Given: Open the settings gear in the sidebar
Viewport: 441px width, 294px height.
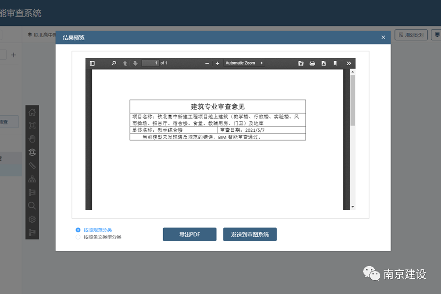Looking at the screenshot, I should [x=32, y=220].
